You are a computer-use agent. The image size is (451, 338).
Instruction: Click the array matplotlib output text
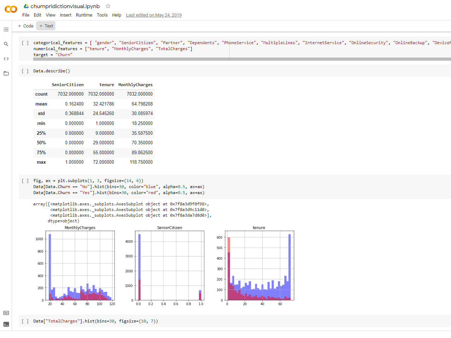tap(122, 212)
